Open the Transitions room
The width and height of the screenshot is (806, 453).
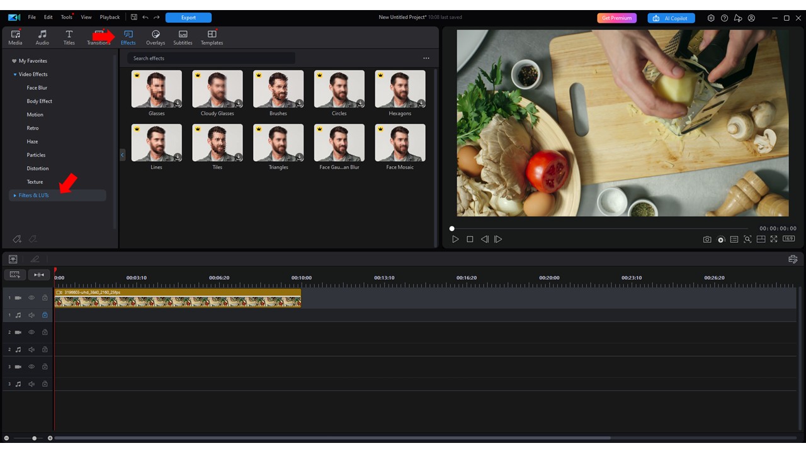[x=98, y=37]
